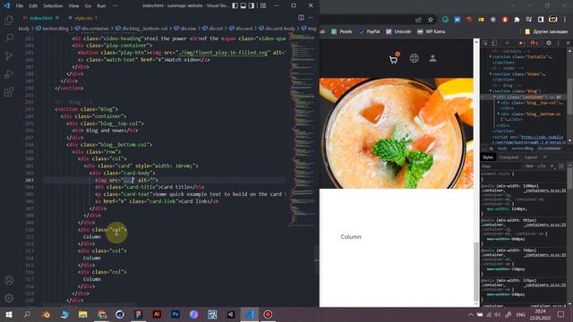
Task: Open the Edit menu
Action: [x=33, y=6]
